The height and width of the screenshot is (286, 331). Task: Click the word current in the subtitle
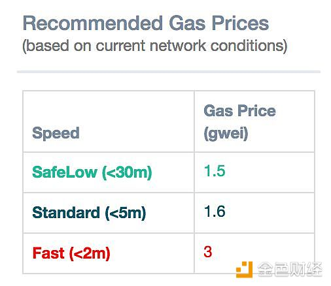(120, 46)
